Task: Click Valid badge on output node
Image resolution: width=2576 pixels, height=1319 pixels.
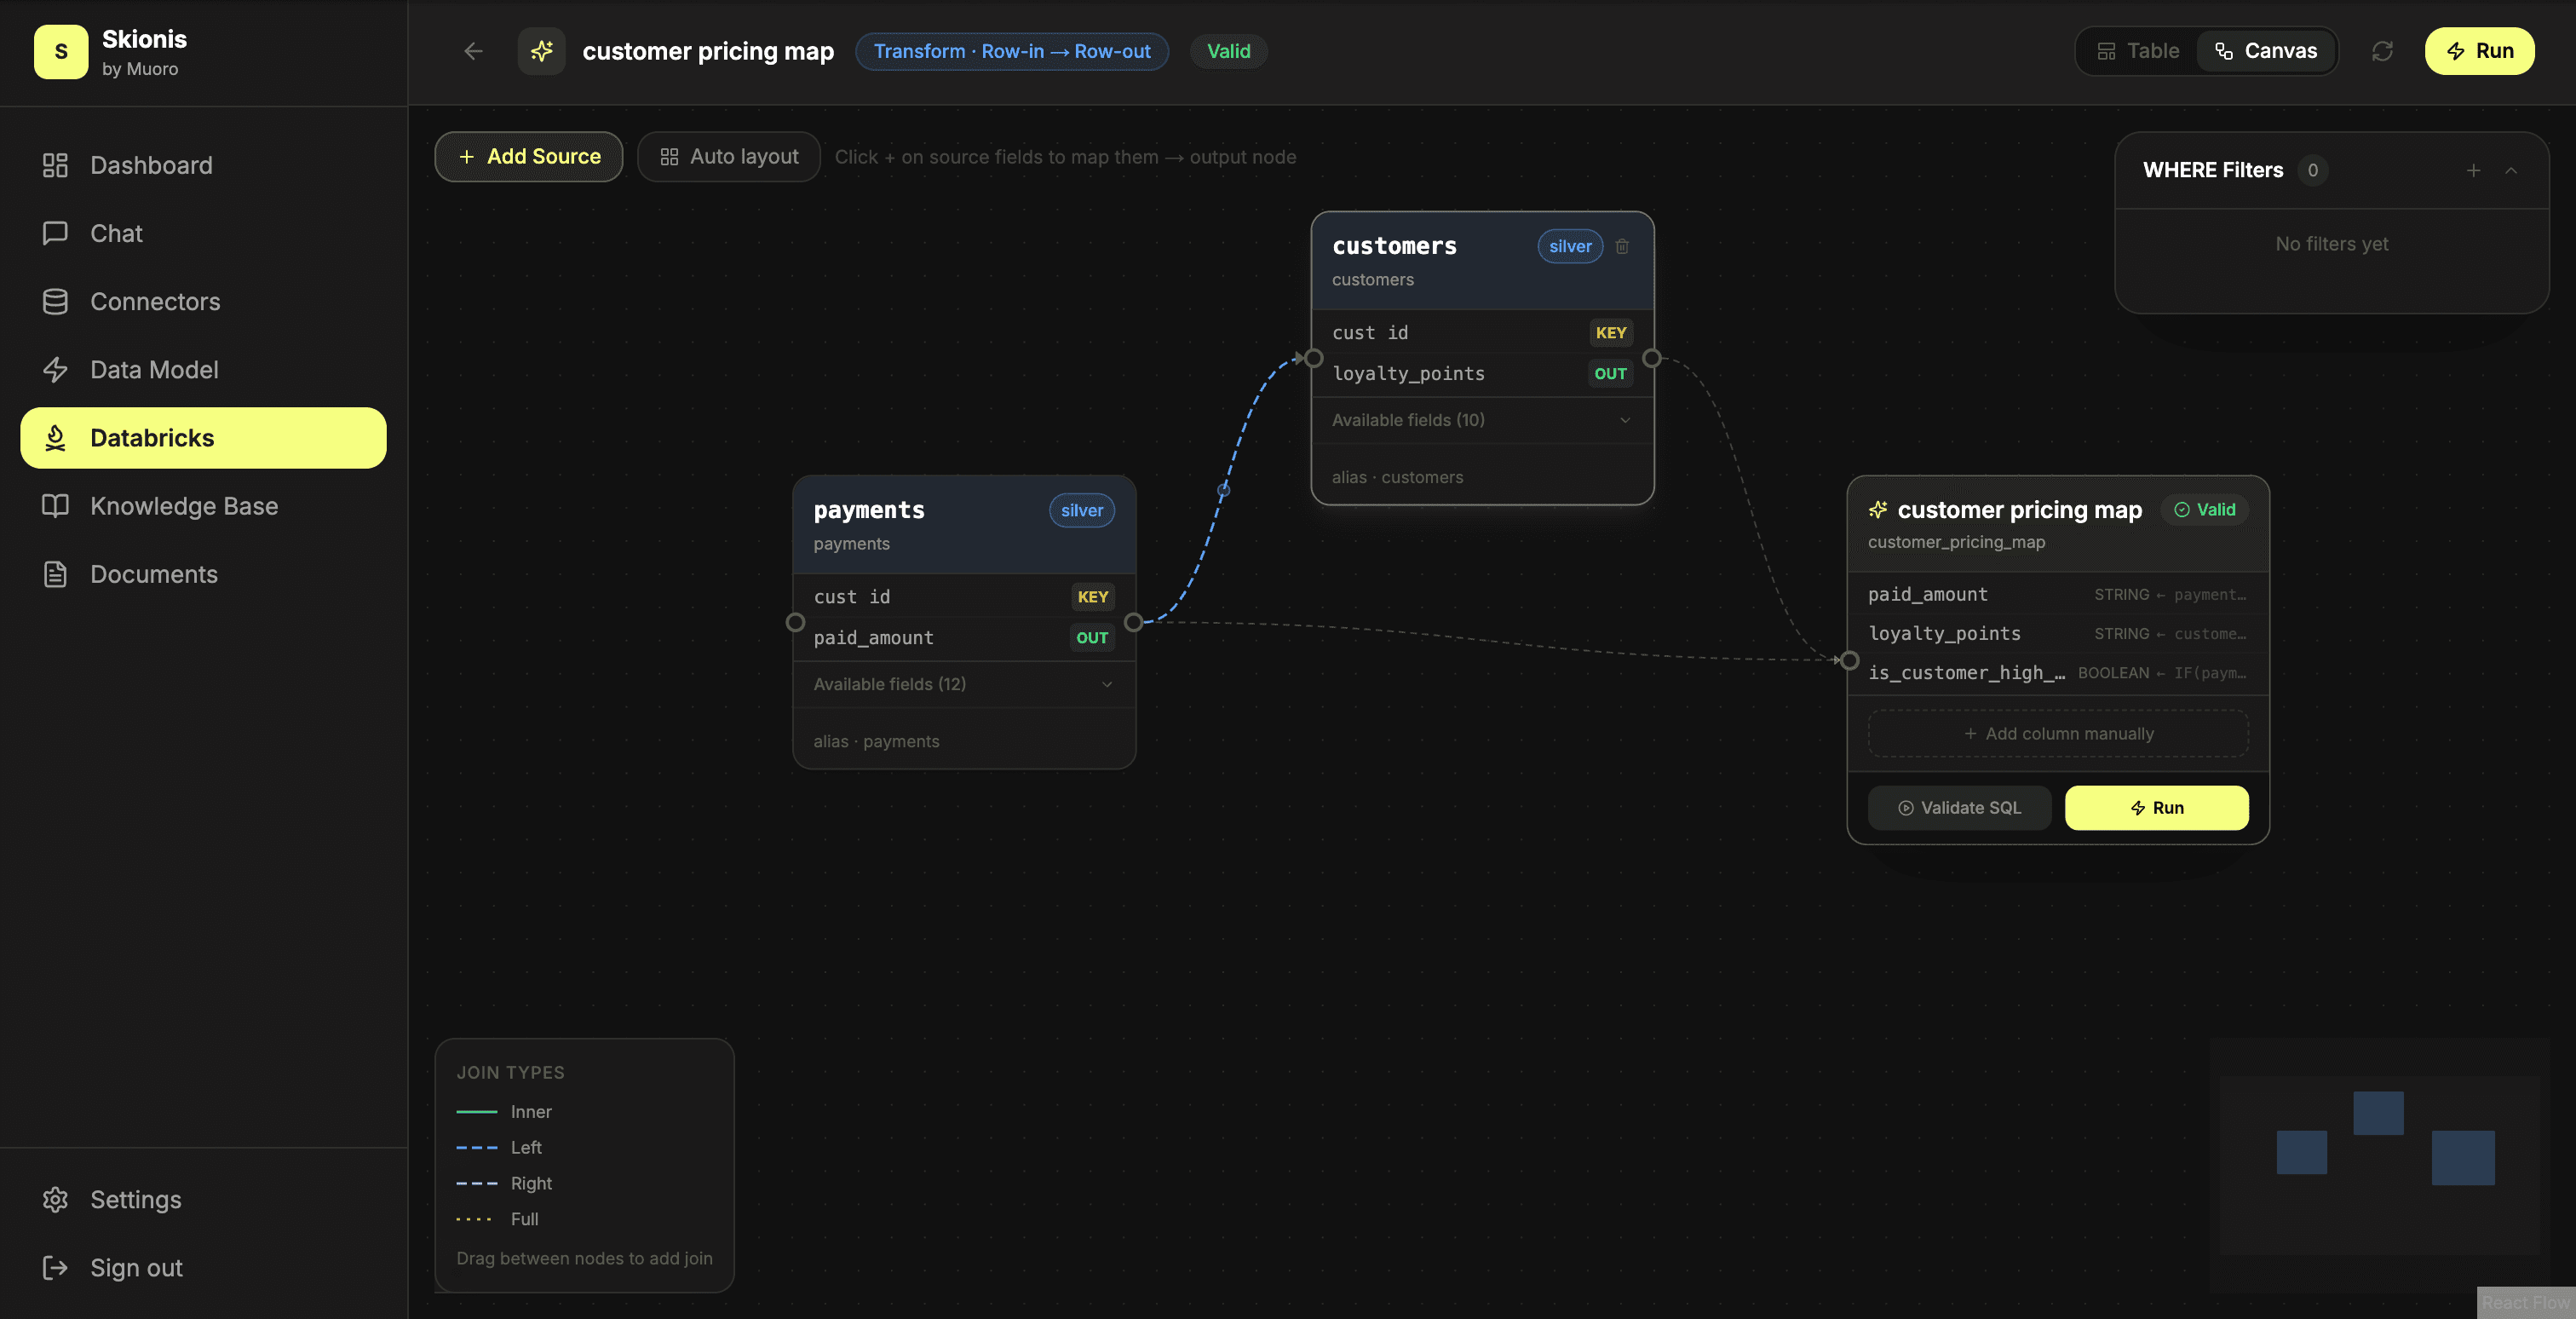Action: point(2204,510)
